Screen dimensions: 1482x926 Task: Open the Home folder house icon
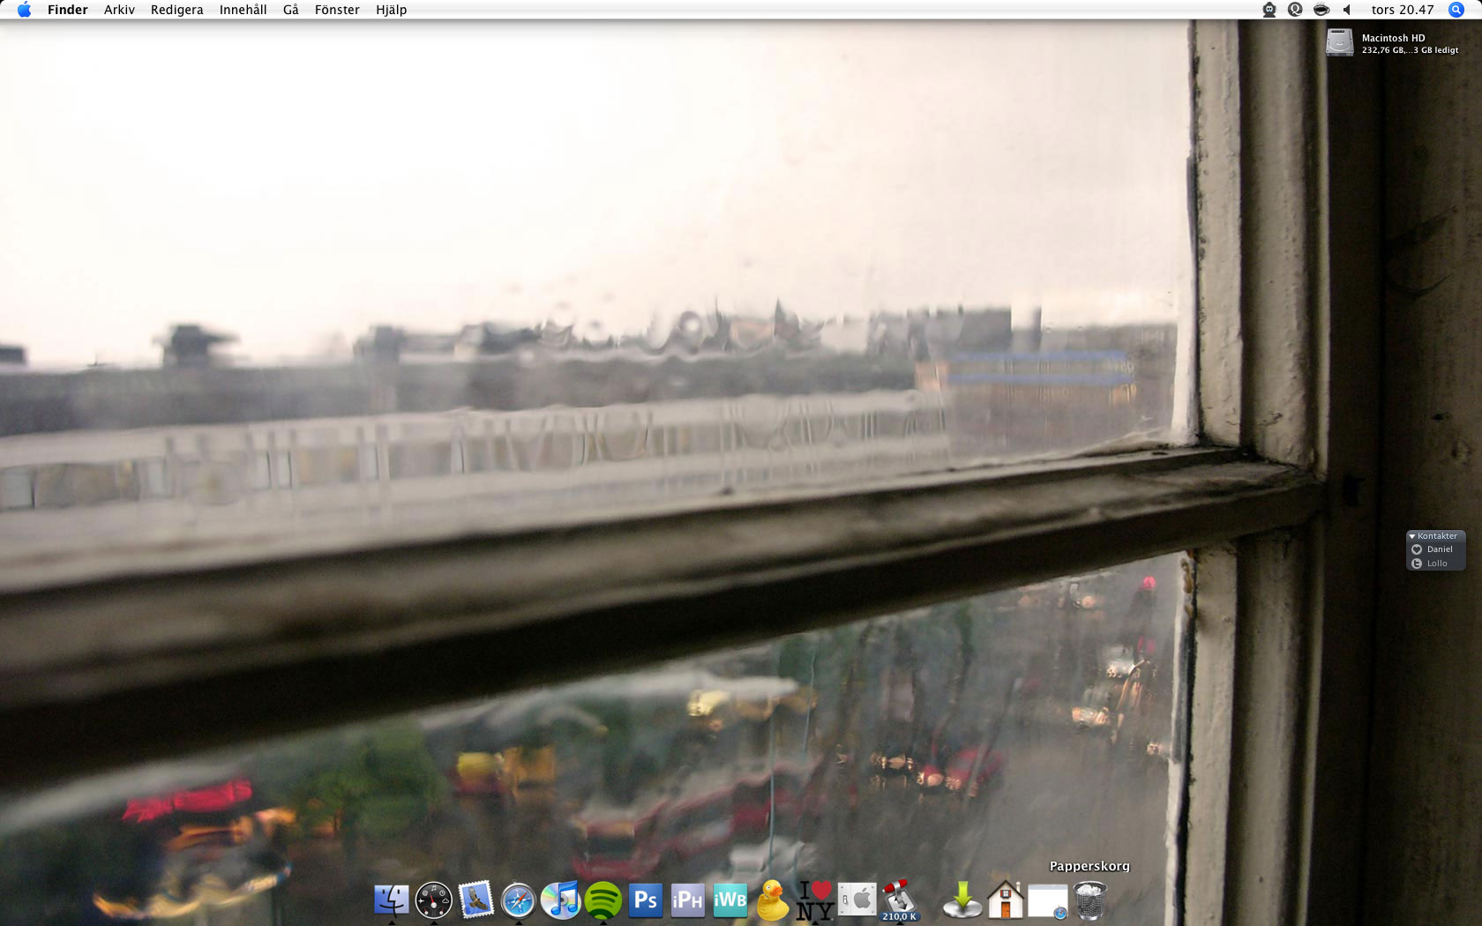(x=1005, y=900)
